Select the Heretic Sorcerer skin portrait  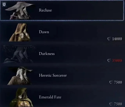click(x=20, y=76)
